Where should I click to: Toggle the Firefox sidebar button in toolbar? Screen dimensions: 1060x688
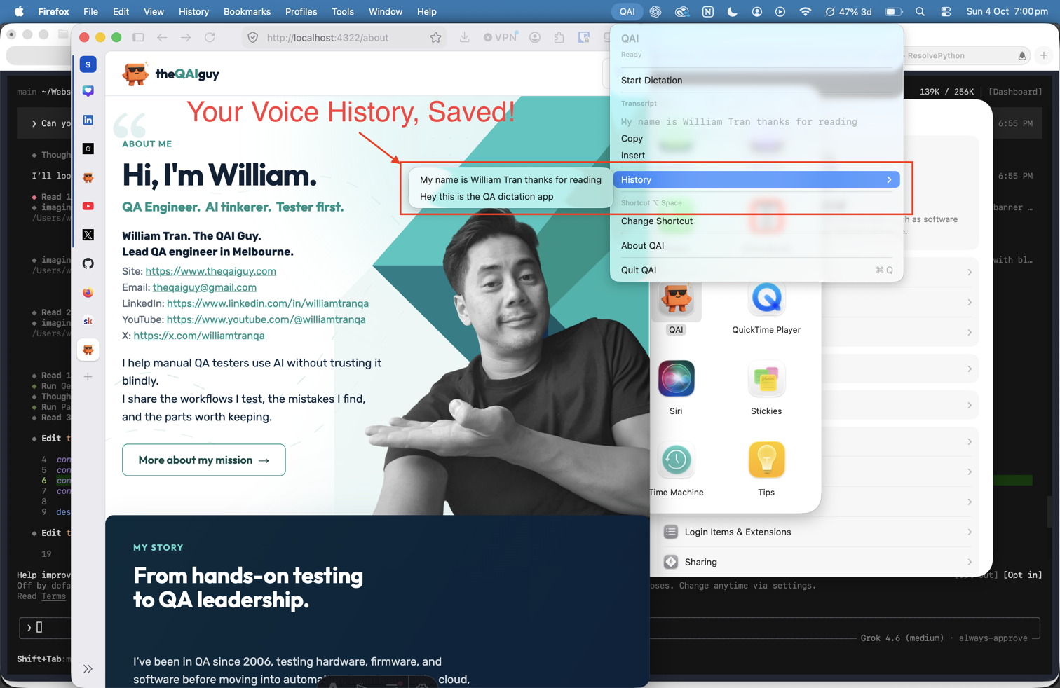coord(138,38)
